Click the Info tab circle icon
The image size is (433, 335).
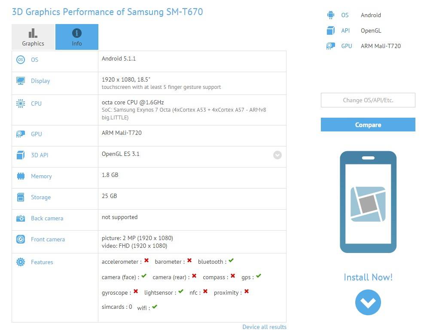coord(77,33)
